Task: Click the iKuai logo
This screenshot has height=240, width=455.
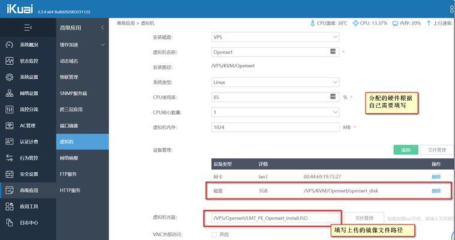Action: click(x=20, y=9)
